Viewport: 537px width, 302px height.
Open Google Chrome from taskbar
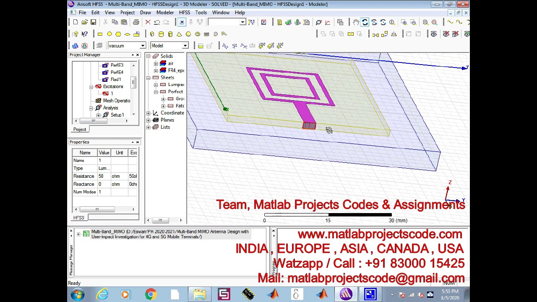click(151, 294)
